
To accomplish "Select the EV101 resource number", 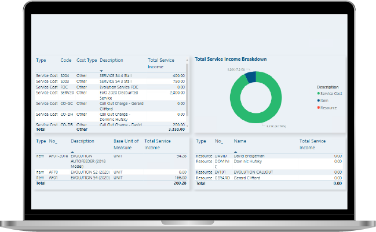I will (x=220, y=172).
